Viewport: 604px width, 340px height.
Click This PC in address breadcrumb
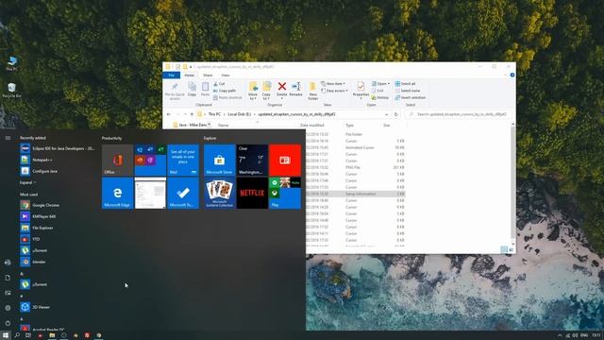(214, 114)
